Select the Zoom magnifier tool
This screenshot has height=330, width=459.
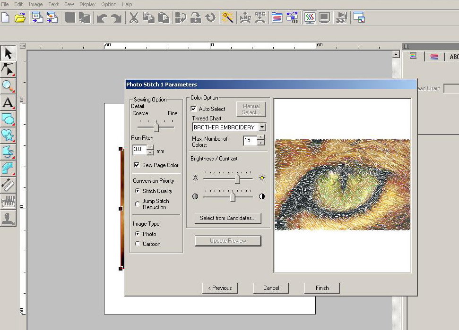8,86
